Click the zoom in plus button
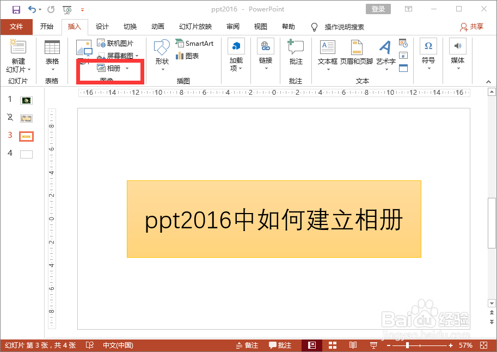497x352 pixels. click(450, 345)
